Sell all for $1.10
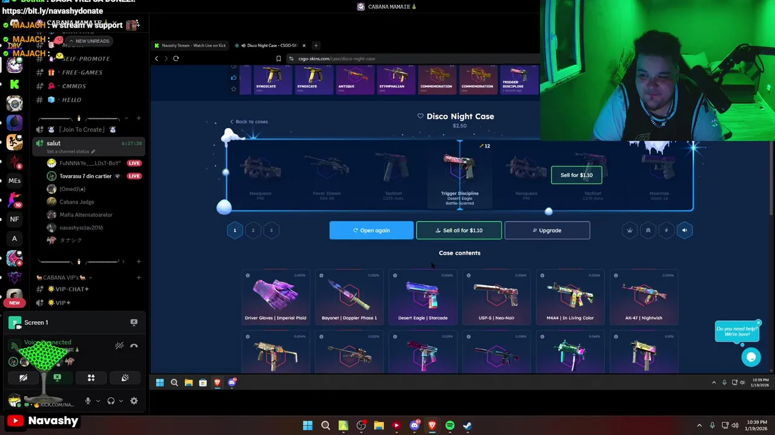 [459, 230]
